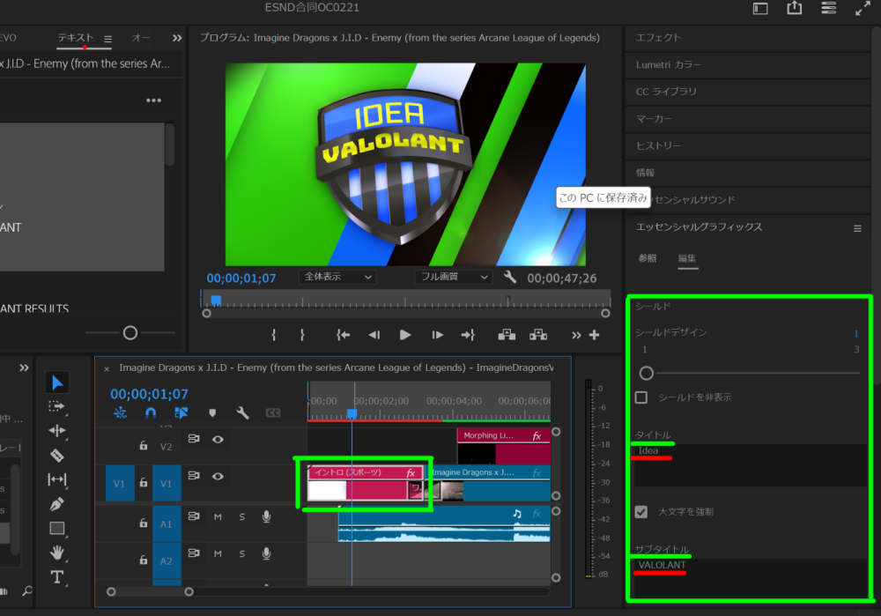Image resolution: width=881 pixels, height=616 pixels.
Task: Open the フル画質 playback resolution dropdown
Action: pyautogui.click(x=454, y=277)
